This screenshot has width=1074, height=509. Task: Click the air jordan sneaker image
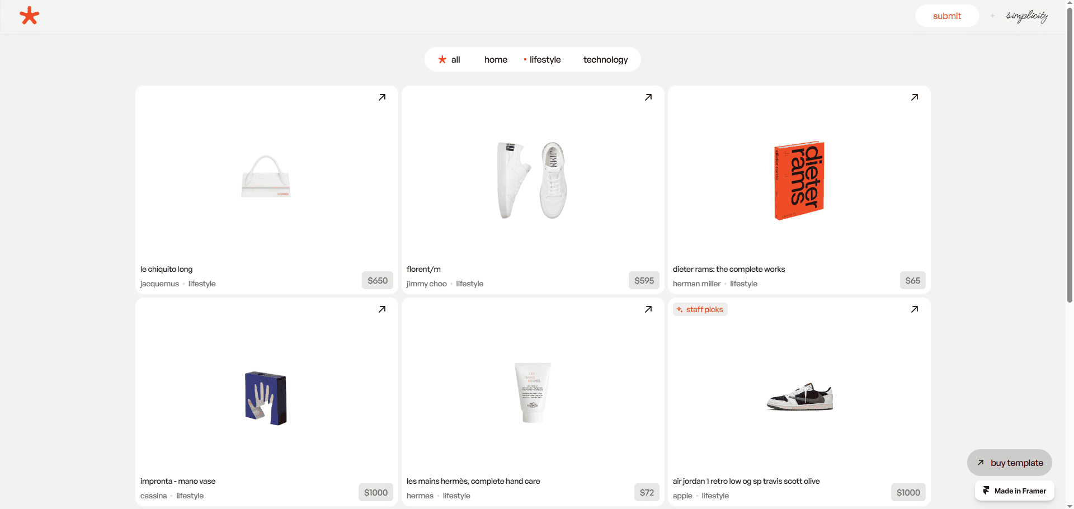tap(800, 397)
